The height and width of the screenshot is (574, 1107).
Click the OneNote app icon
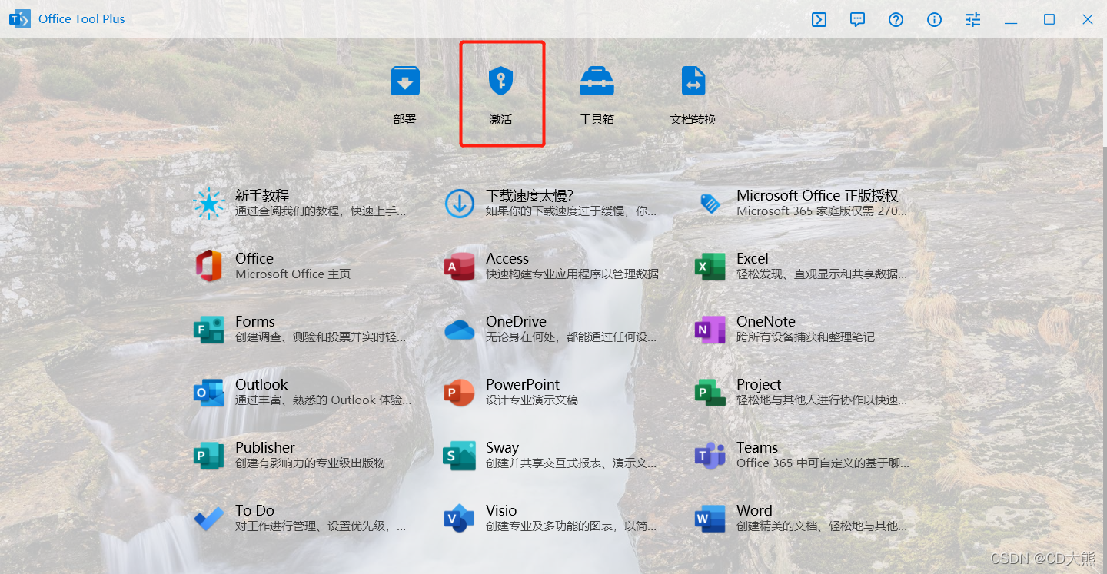coord(710,330)
